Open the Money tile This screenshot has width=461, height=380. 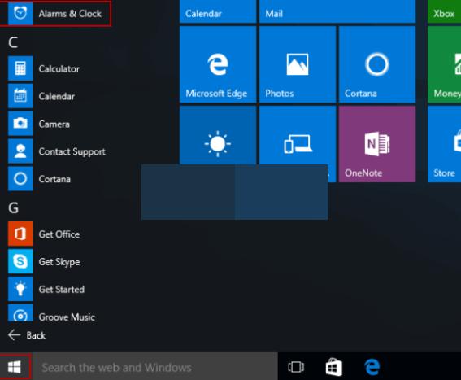pos(444,64)
